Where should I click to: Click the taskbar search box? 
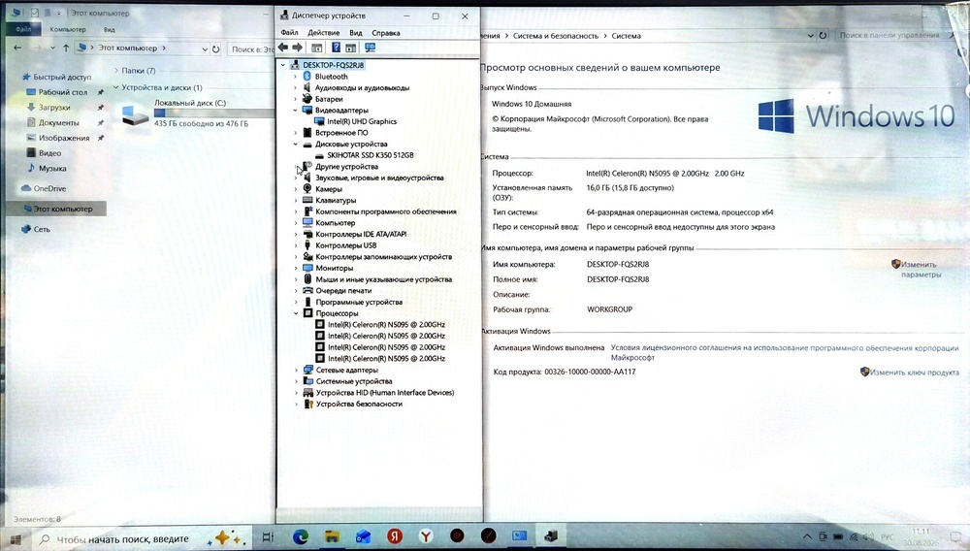click(x=145, y=539)
